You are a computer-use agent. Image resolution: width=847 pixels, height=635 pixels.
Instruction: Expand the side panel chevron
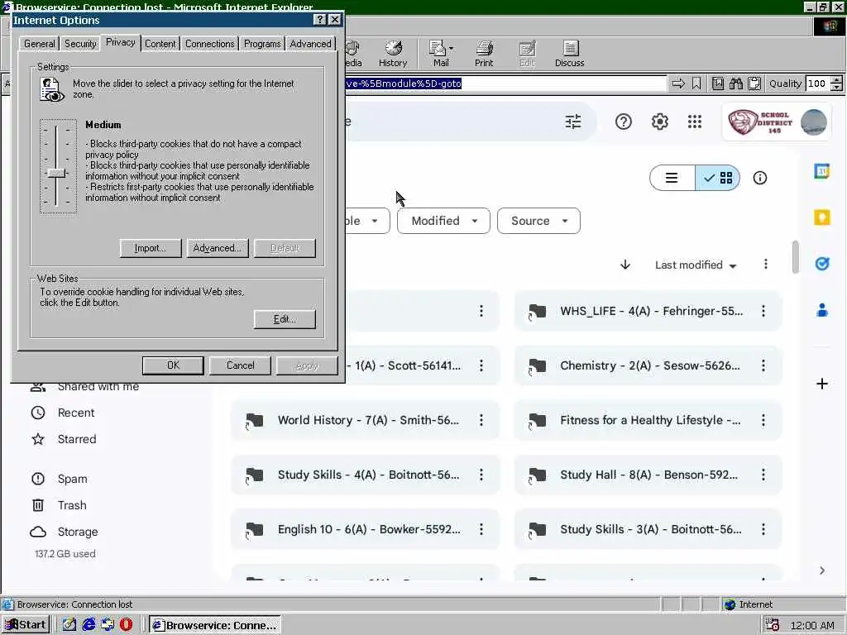pos(821,571)
